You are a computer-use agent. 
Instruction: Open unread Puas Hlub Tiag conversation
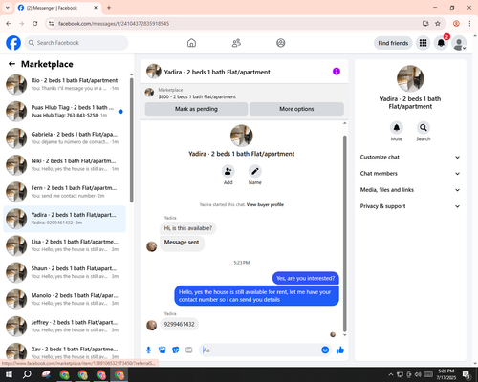(x=65, y=111)
